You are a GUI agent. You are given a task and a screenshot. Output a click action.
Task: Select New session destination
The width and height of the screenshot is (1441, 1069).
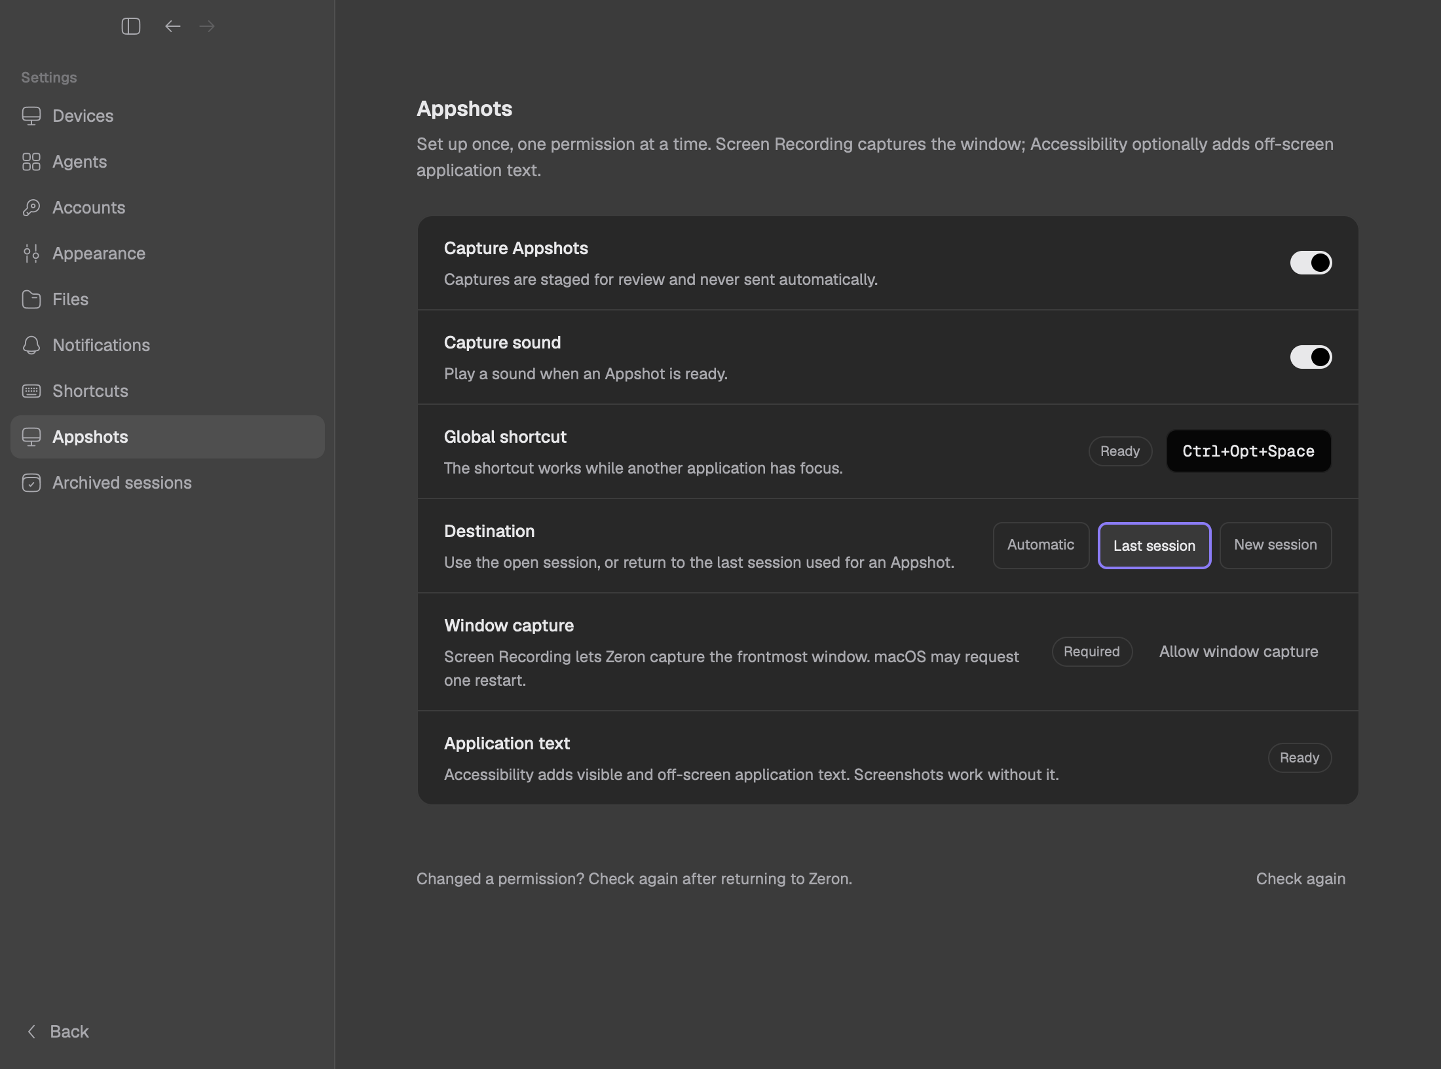[1275, 545]
